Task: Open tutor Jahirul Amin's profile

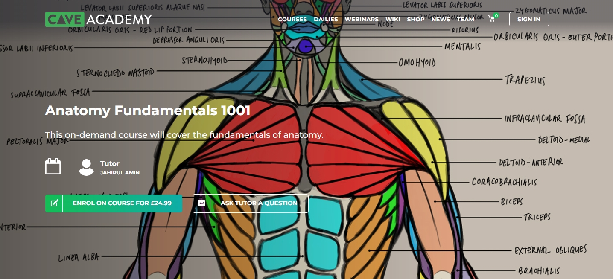Action: click(x=120, y=173)
